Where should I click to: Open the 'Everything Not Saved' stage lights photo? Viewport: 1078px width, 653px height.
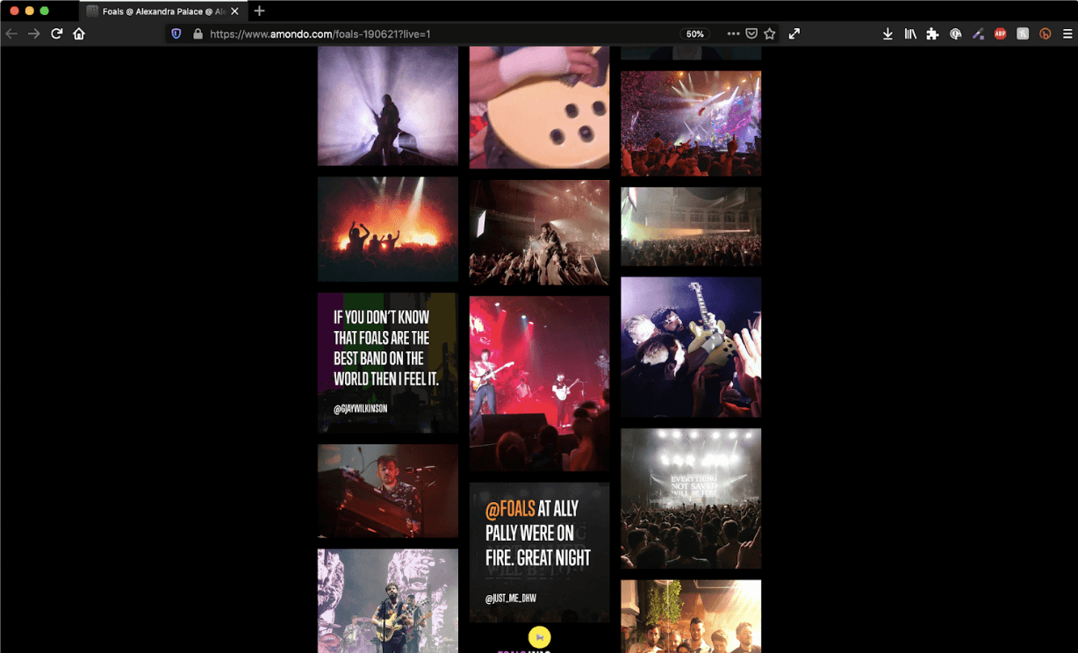(x=691, y=499)
